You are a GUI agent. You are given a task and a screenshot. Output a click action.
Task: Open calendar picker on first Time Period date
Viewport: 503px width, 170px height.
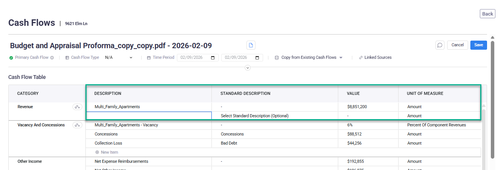coord(213,58)
